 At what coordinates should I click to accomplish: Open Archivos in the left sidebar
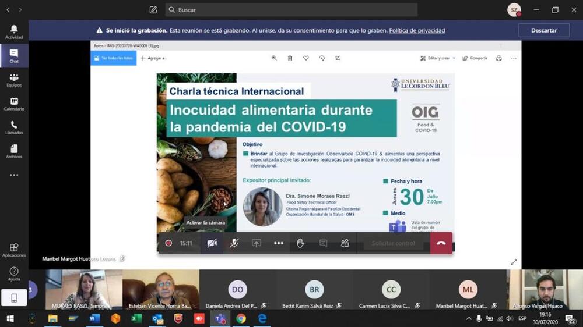click(x=14, y=152)
